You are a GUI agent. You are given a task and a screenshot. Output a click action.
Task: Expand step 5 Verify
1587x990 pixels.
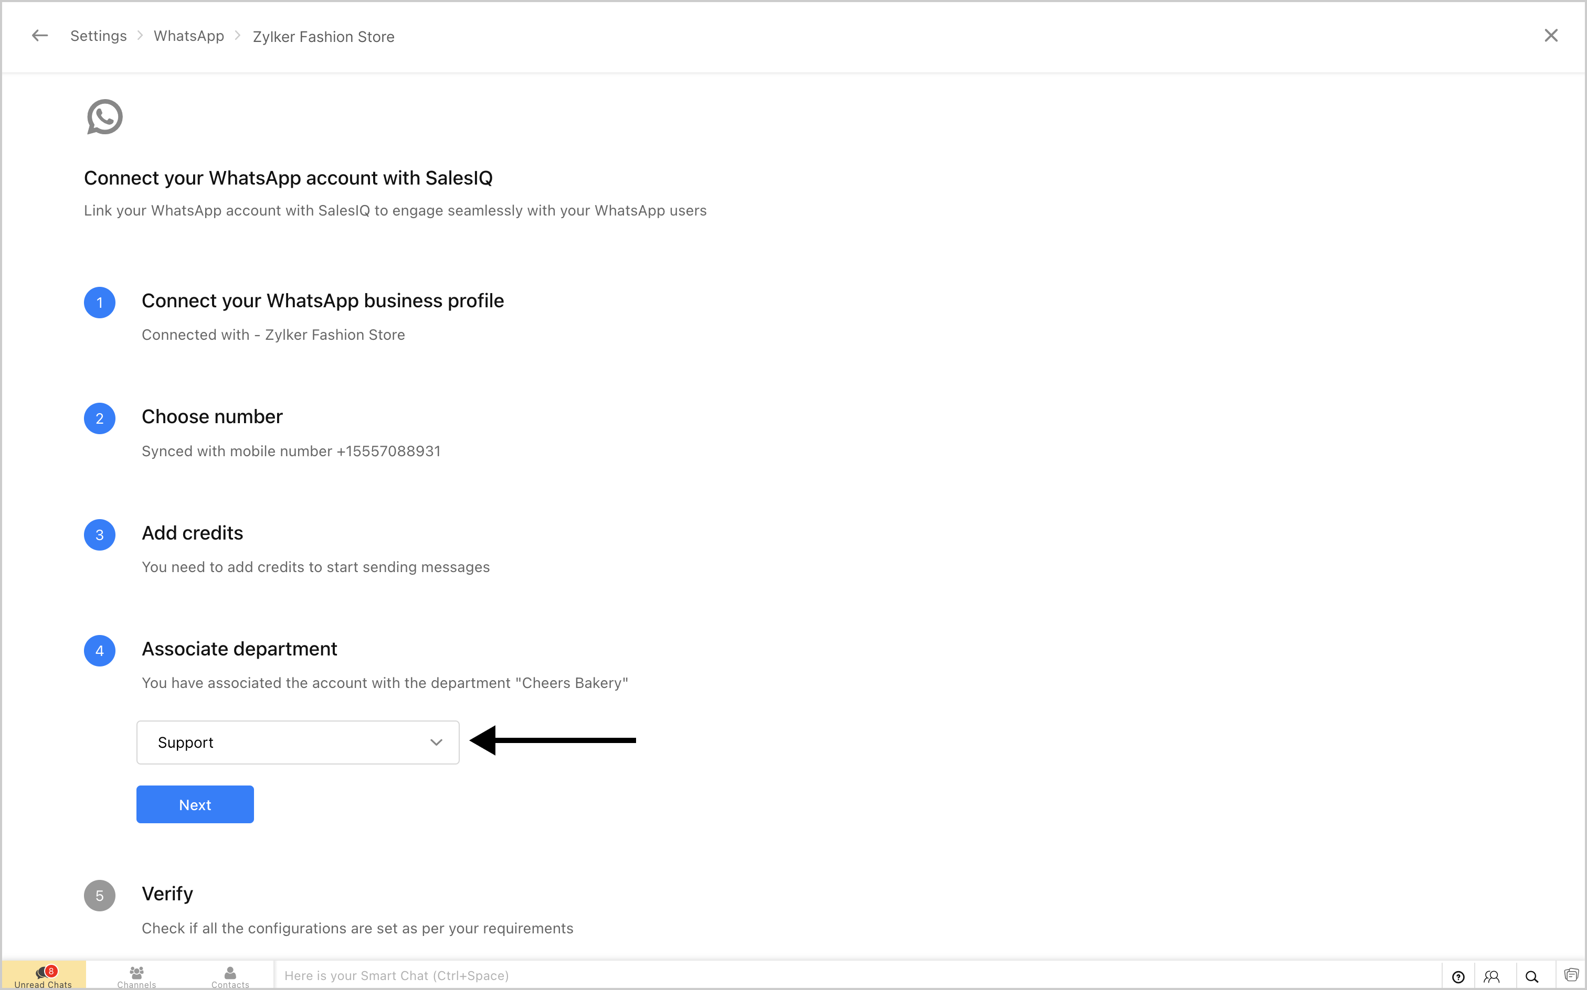coord(167,894)
